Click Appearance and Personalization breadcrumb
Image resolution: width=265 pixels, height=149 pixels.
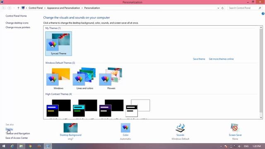click(x=63, y=8)
